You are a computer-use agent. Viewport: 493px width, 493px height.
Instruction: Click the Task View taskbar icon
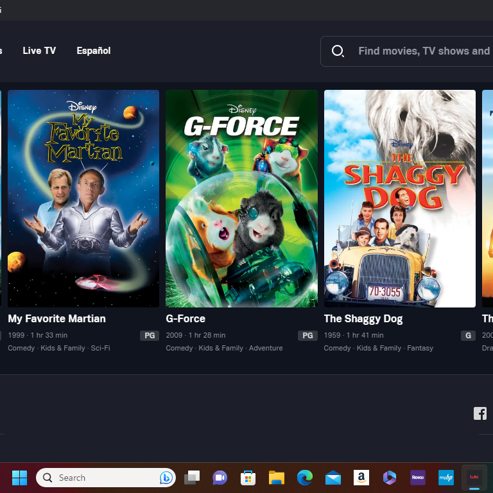192,478
